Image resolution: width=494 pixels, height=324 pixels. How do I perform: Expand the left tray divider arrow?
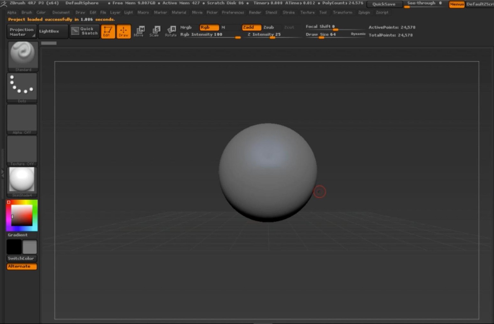click(x=3, y=173)
